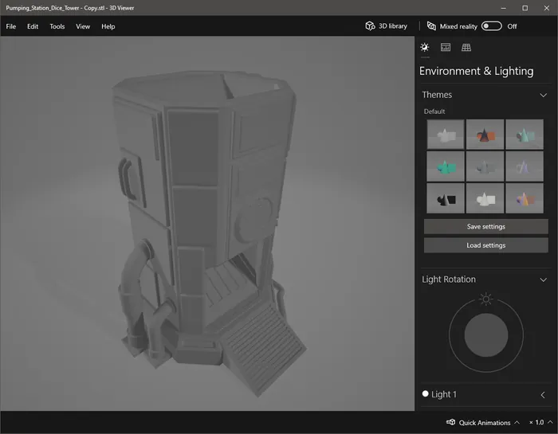558x434 pixels.
Task: Open the Environment & Lighting sun tab
Action: (x=425, y=48)
